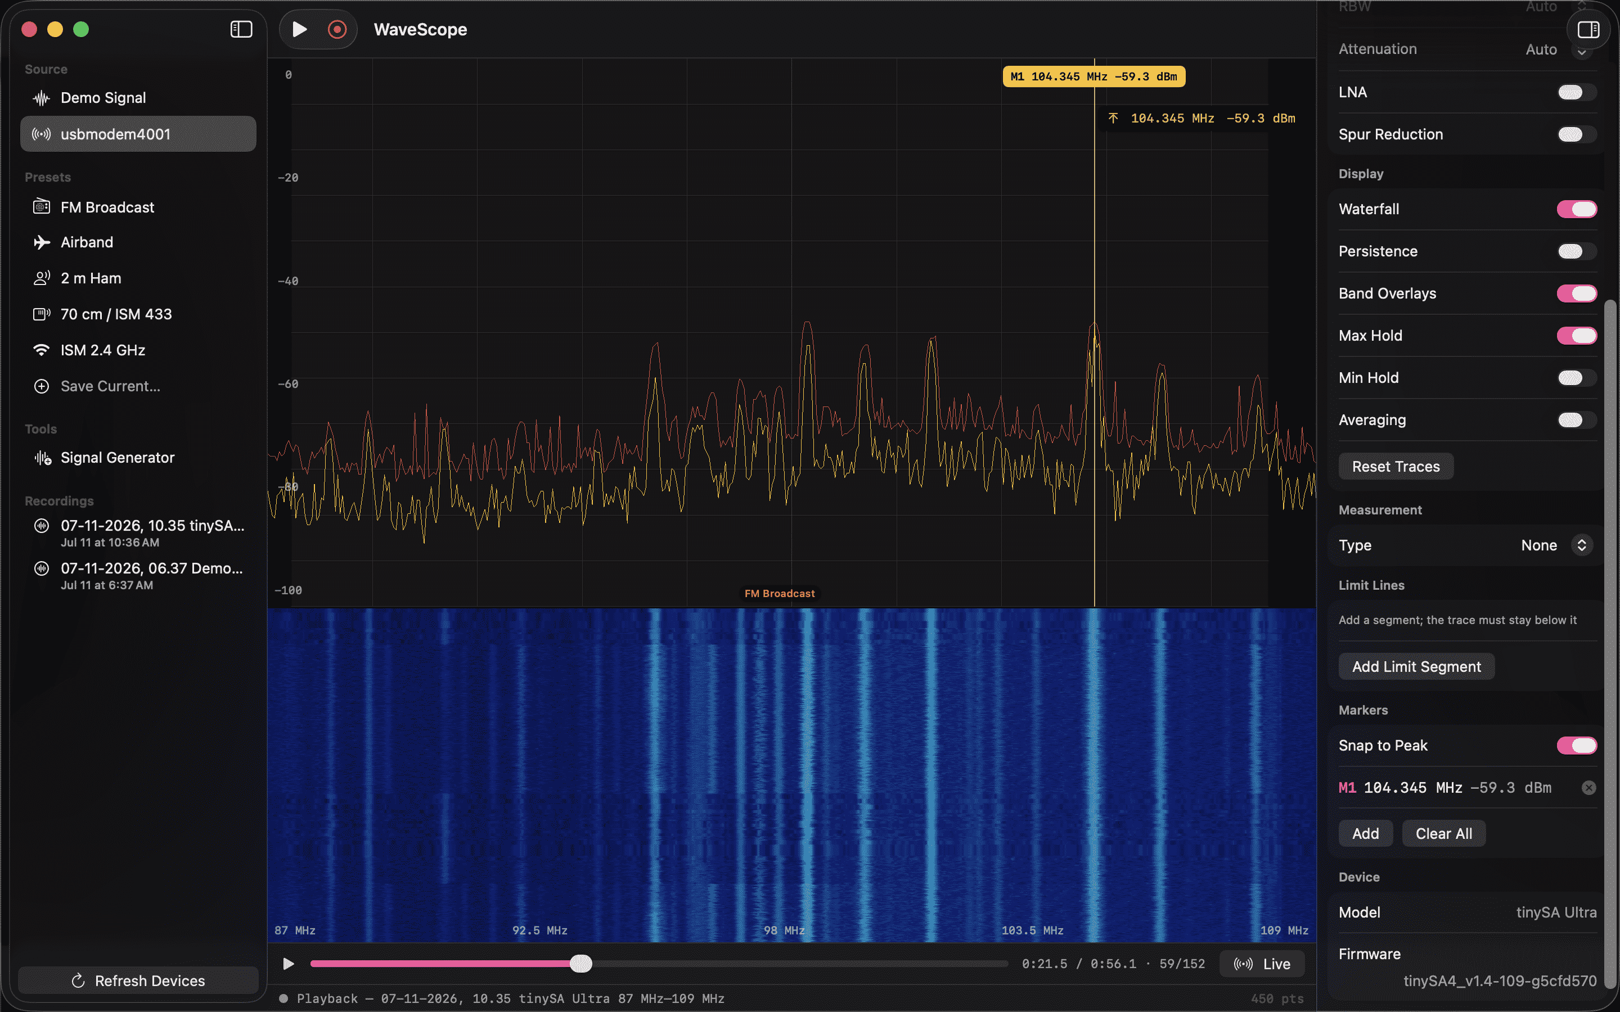
Task: Click the inspector panel scrollbar
Action: pyautogui.click(x=1612, y=643)
